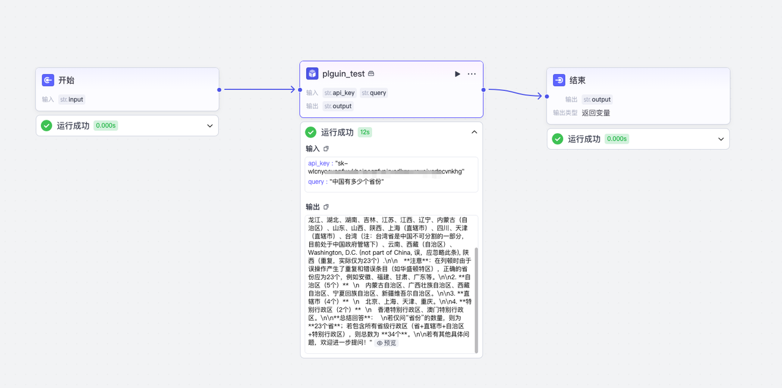Click the query value "中国有多少个省份"
782x388 pixels.
coord(357,181)
